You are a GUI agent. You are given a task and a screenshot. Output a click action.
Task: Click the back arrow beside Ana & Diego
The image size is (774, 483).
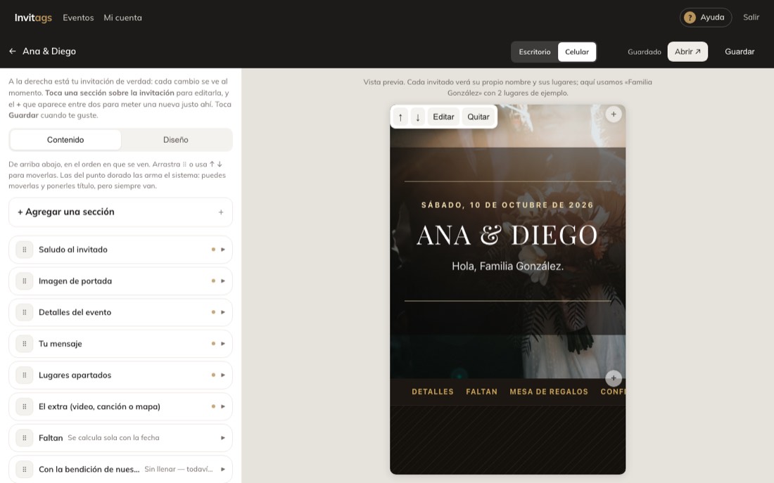point(13,51)
